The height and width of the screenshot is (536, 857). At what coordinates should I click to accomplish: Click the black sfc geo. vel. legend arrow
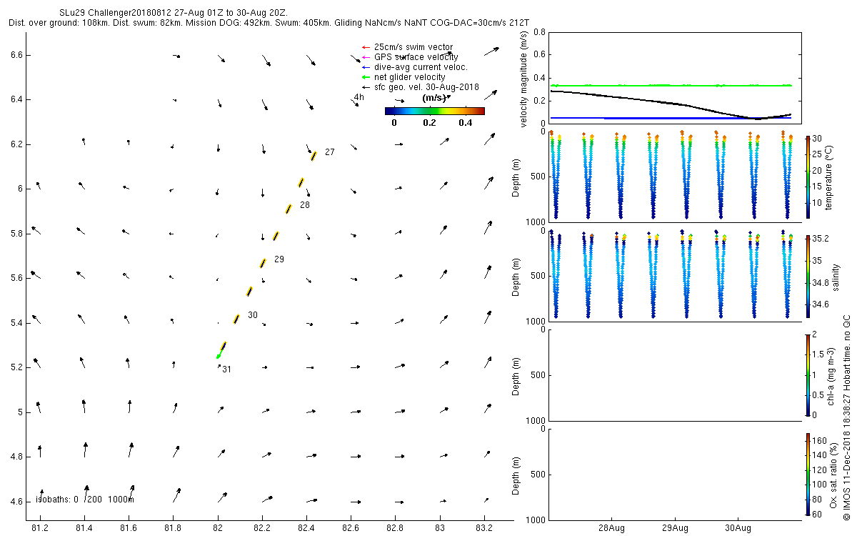(366, 87)
